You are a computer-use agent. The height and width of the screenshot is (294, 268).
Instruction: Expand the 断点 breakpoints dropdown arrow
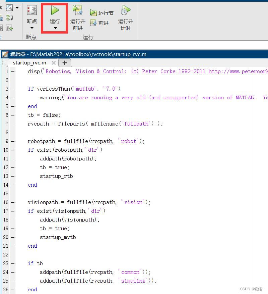point(32,28)
